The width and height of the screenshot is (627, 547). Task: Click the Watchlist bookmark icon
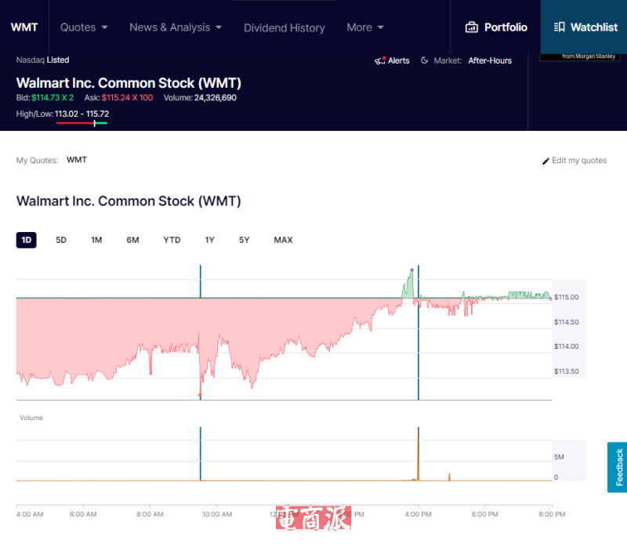[559, 27]
